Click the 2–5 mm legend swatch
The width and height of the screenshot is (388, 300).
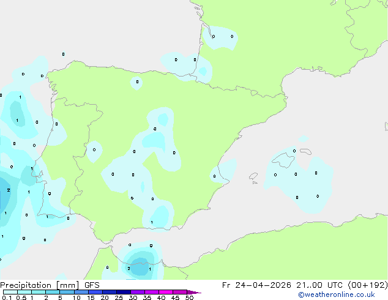click(x=53, y=292)
